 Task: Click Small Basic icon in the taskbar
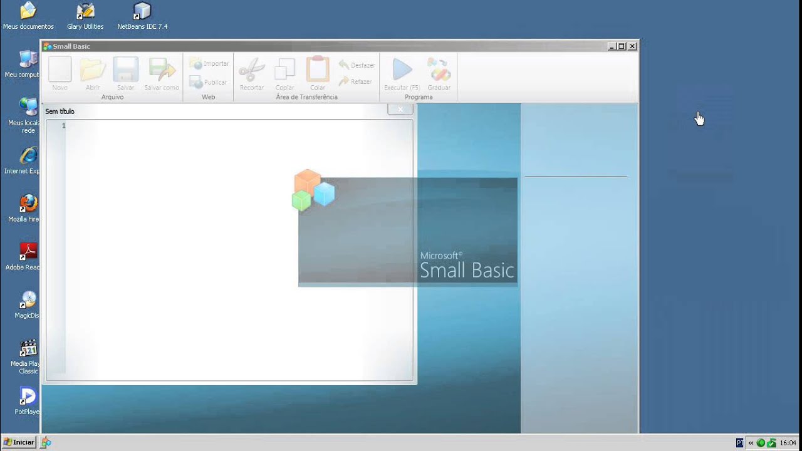pos(46,442)
